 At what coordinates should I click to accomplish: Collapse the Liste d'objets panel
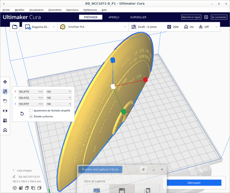(x=14, y=170)
